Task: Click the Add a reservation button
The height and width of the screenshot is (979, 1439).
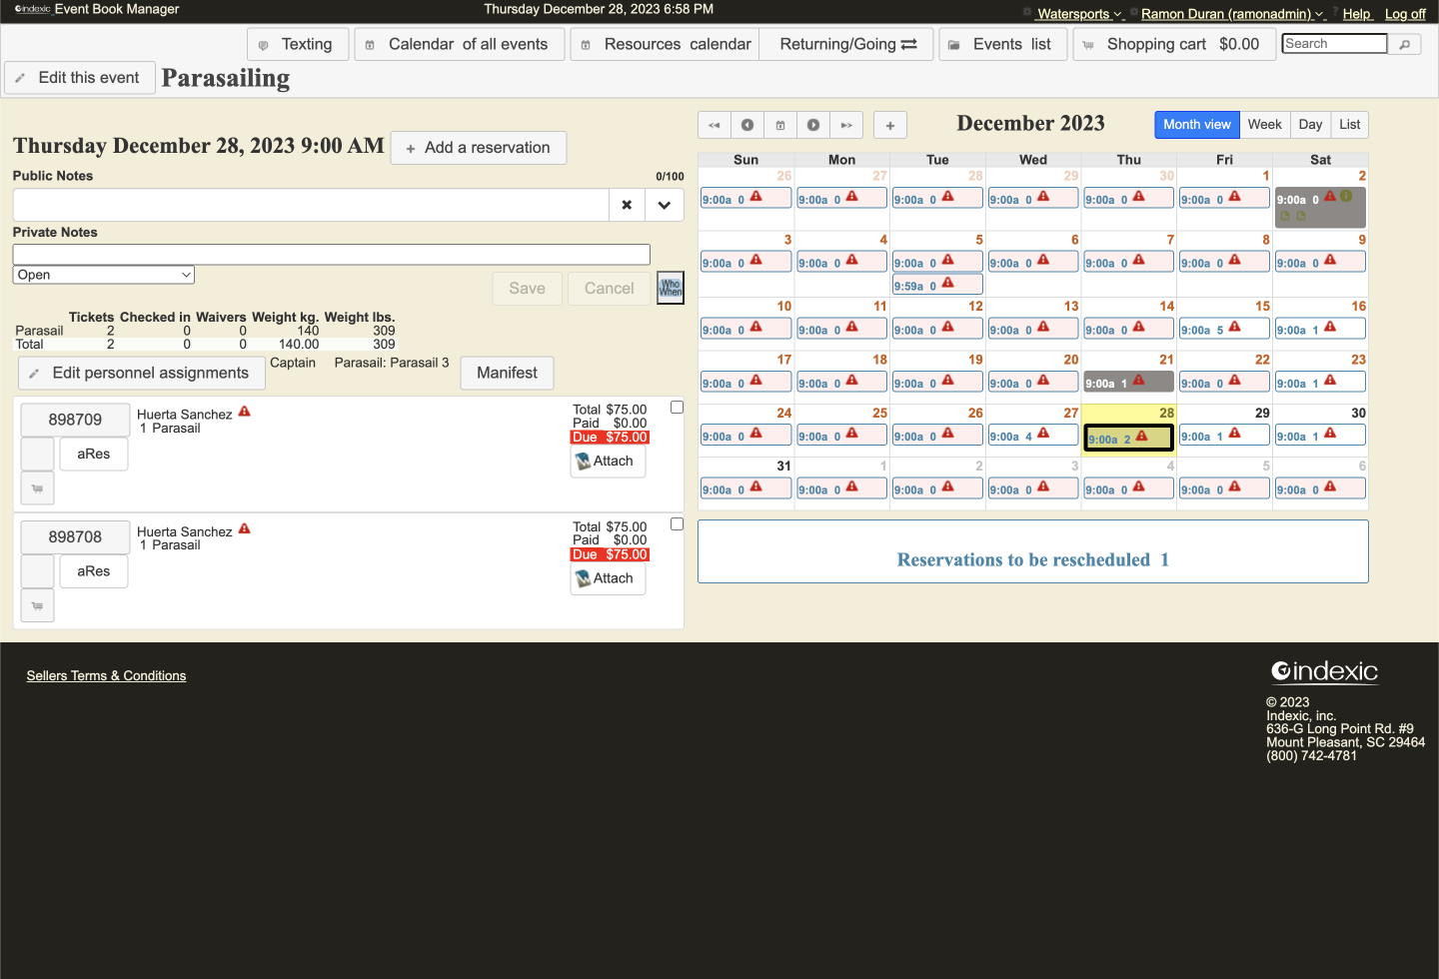Action: point(478,147)
